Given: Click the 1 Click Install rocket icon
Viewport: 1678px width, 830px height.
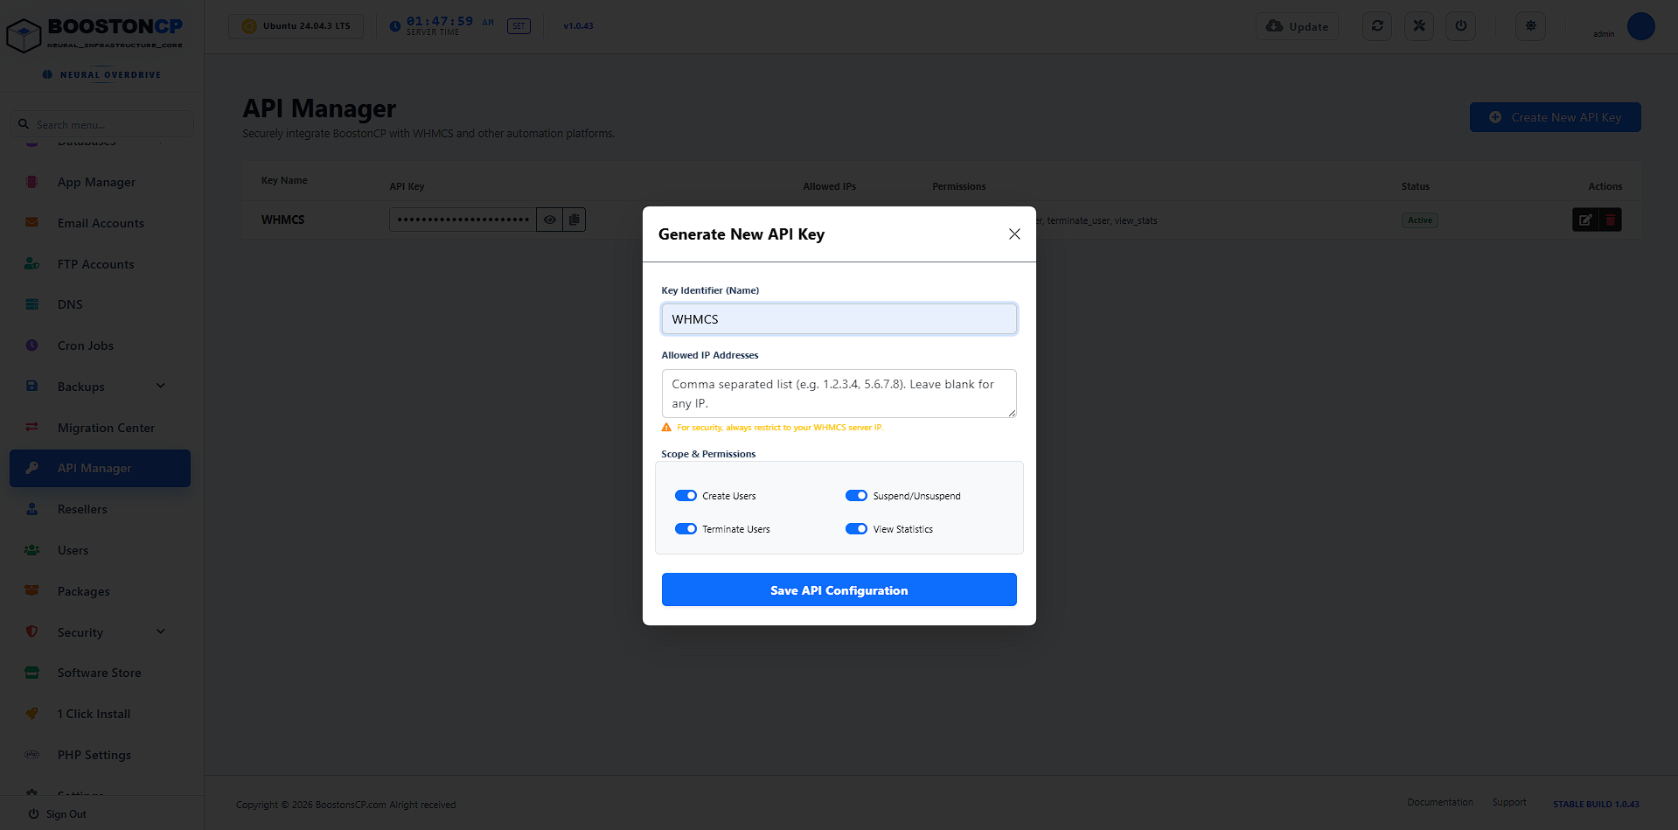Looking at the screenshot, I should click(31, 714).
